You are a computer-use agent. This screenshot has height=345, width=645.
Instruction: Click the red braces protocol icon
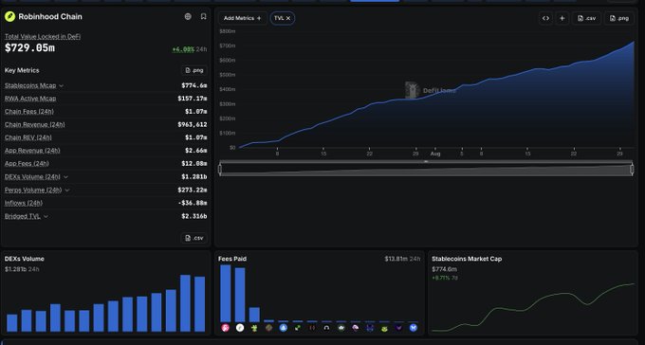[x=312, y=328]
